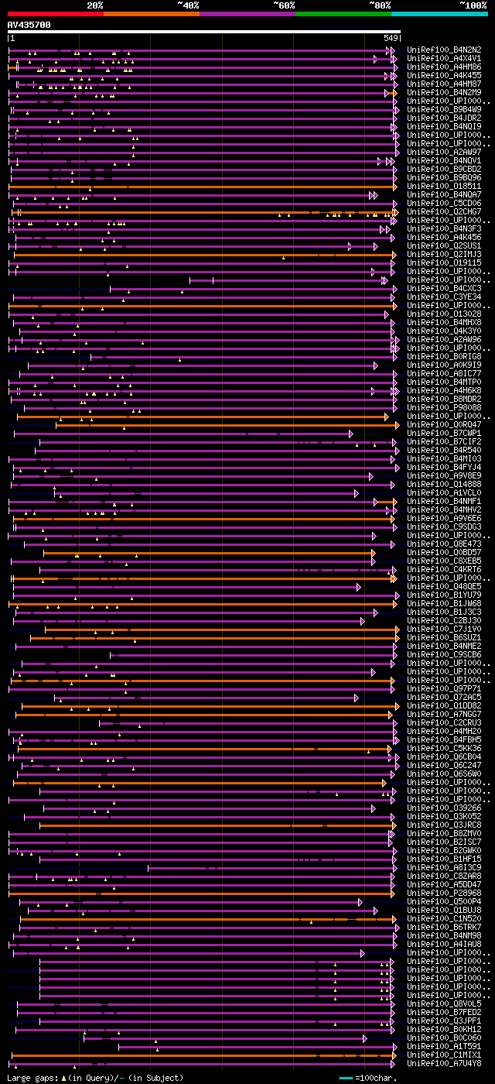
Task: Select hit label UniRef100_C5KK36
Action: 443,748
